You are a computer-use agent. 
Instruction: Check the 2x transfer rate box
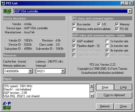107,46
